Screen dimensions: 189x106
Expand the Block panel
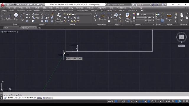pos(118,24)
